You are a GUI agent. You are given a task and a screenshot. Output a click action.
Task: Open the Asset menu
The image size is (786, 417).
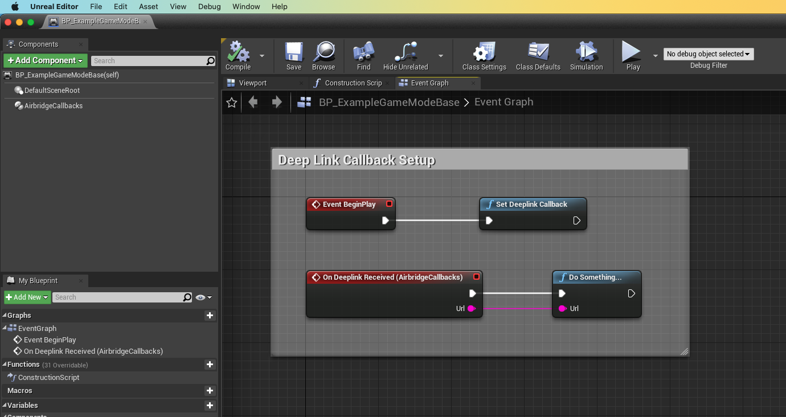pos(149,7)
